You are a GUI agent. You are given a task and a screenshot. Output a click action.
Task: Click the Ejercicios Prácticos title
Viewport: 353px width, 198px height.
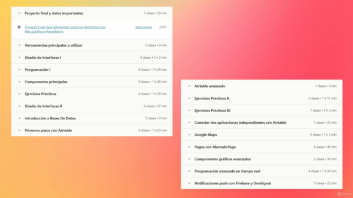(40, 94)
